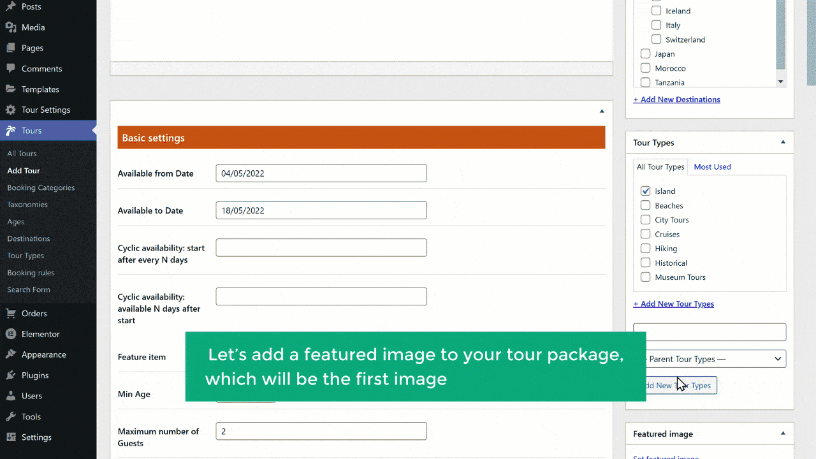816x459 pixels.
Task: Select Add Tour in the Tours submenu
Action: click(x=24, y=170)
